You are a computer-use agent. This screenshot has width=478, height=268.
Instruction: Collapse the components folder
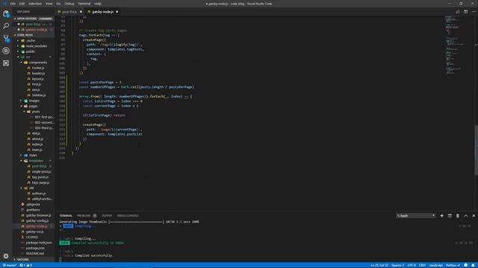click(37, 63)
